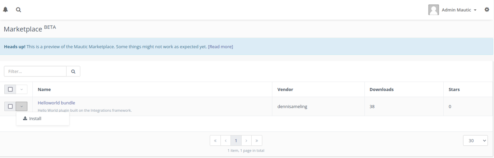Open the settings gear icon

[487, 10]
